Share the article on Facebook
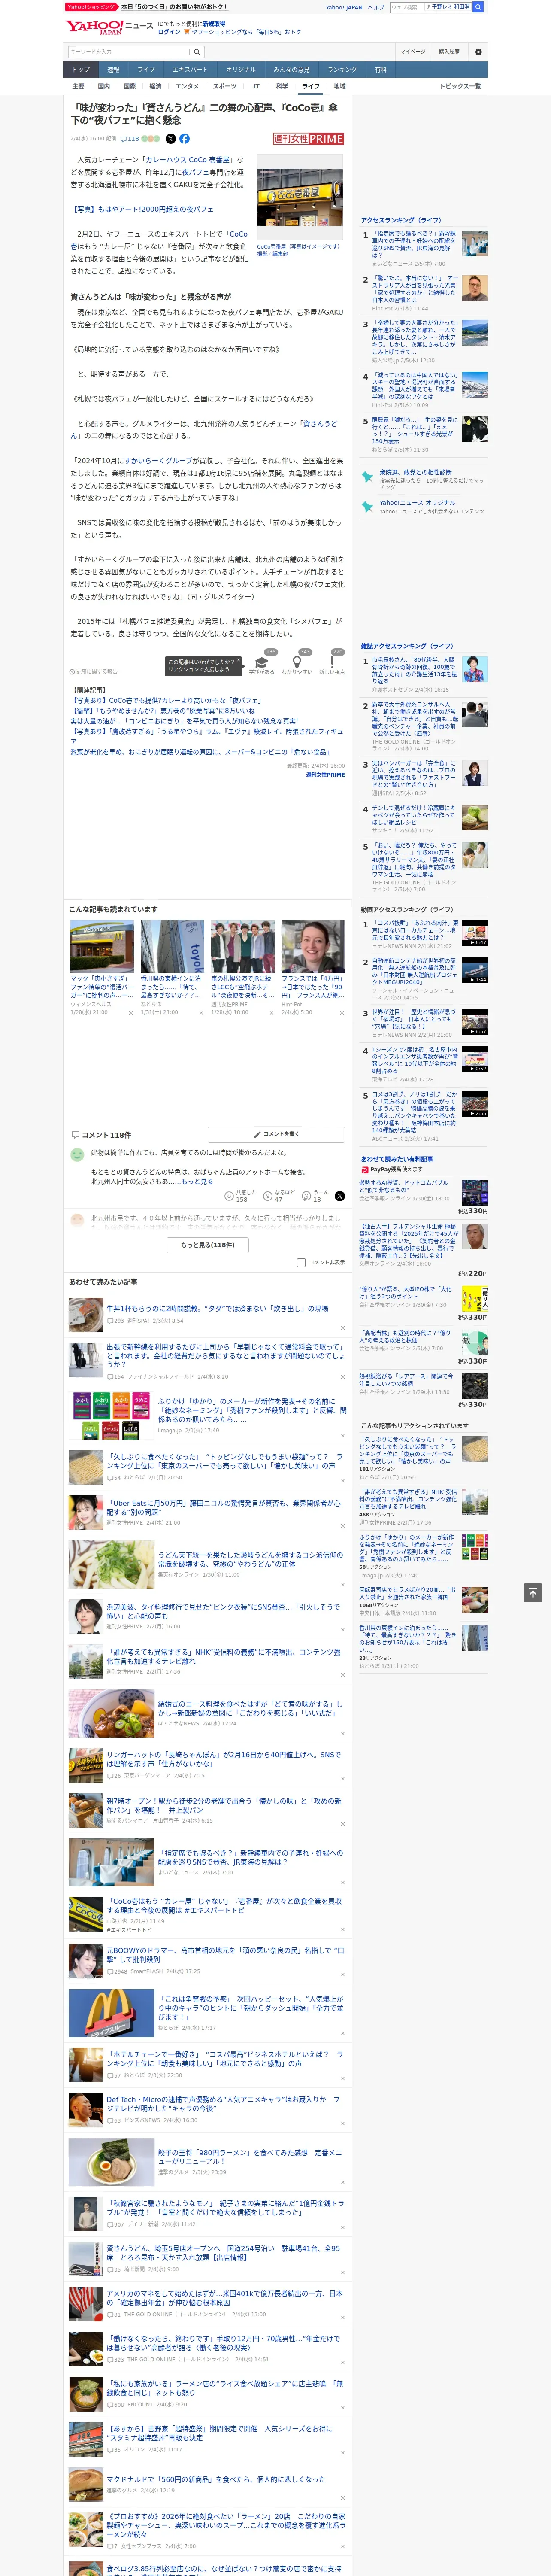The height and width of the screenshot is (2576, 551). click(x=184, y=139)
